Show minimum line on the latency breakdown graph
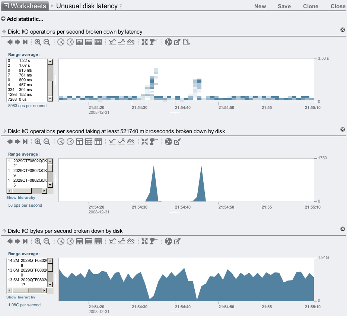Image resolution: width=347 pixels, height=316 pixels. click(112, 42)
